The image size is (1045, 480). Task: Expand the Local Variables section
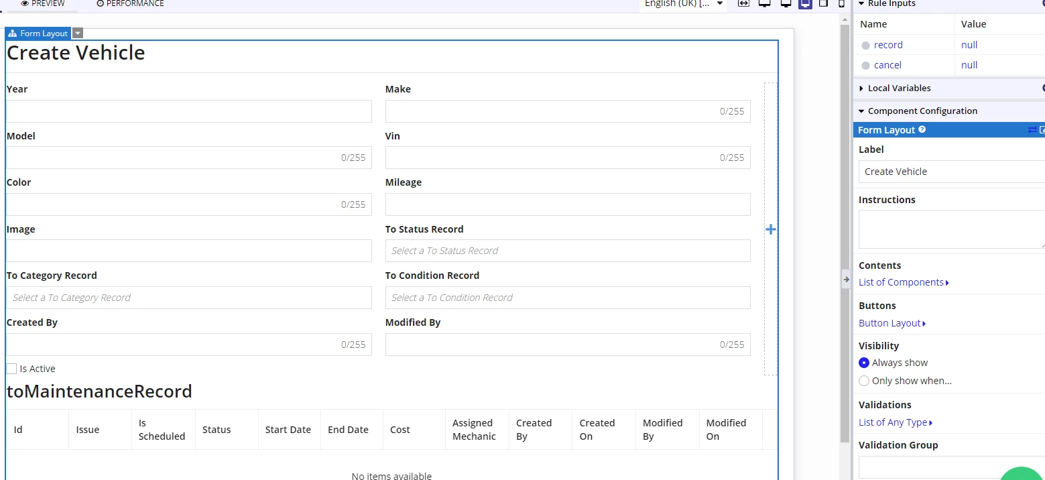click(x=861, y=88)
